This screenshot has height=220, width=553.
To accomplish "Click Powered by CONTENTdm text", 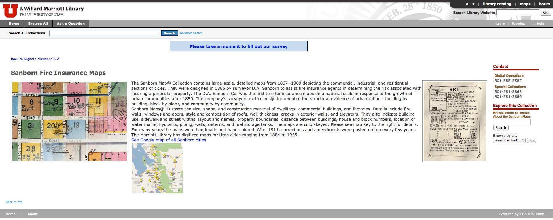I will [522, 214].
